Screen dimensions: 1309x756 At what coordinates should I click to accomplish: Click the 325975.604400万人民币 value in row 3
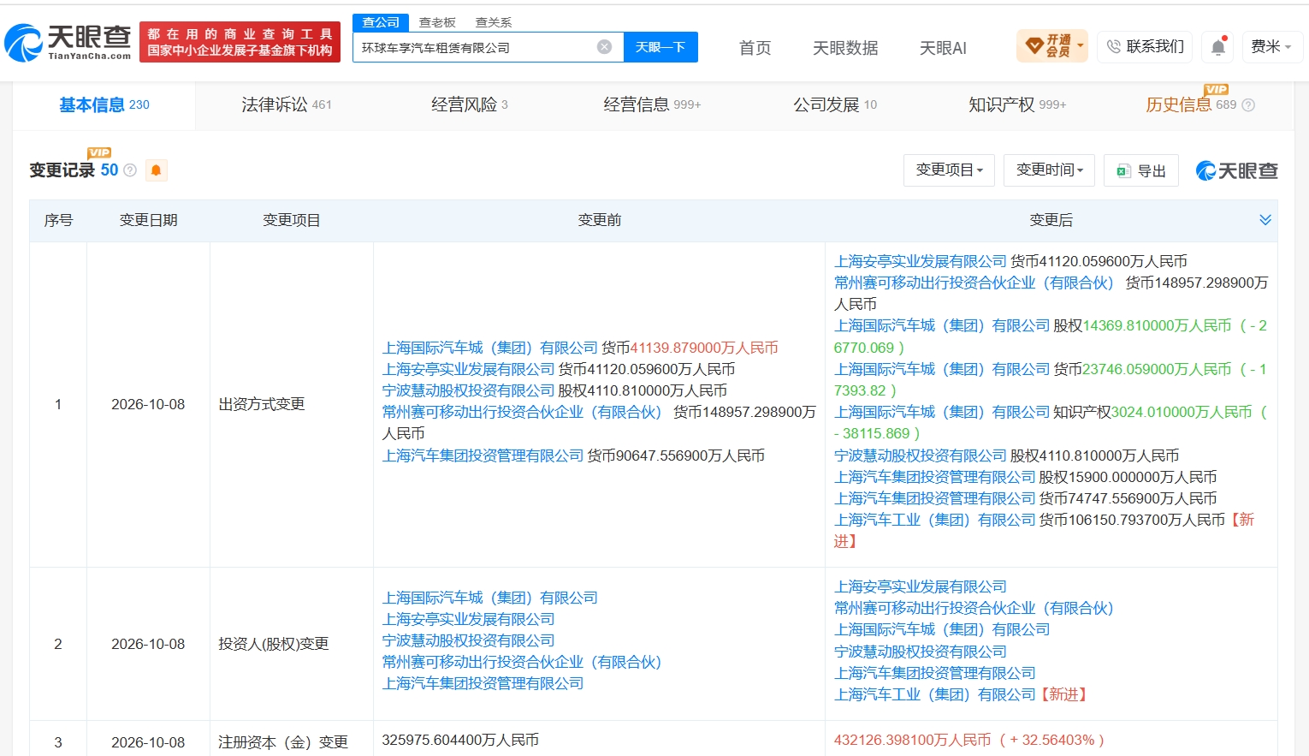(x=460, y=740)
